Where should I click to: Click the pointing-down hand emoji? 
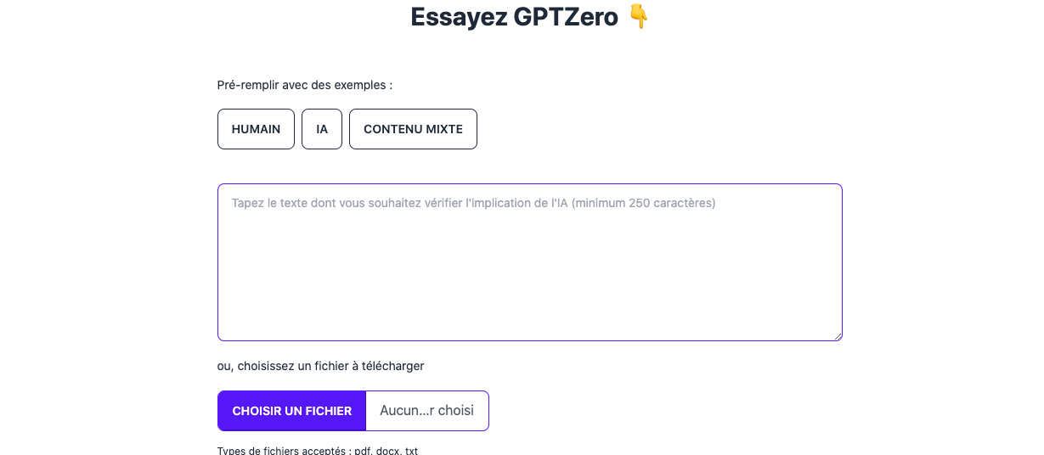639,17
